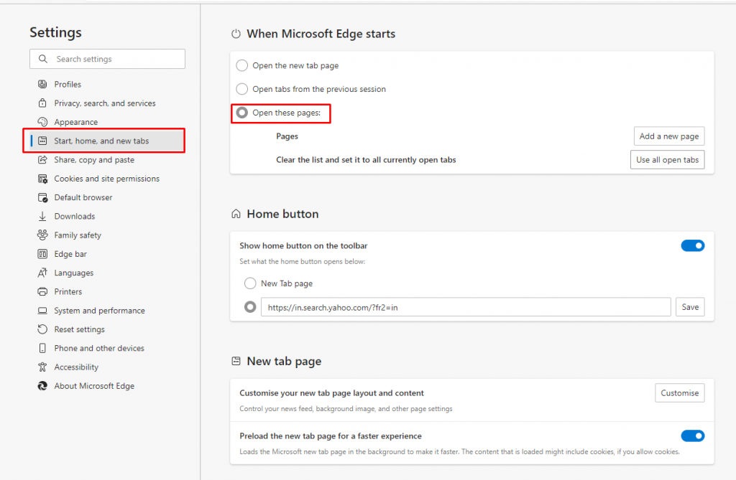The height and width of the screenshot is (480, 736).
Task: Open Default browser settings
Action: (x=83, y=197)
